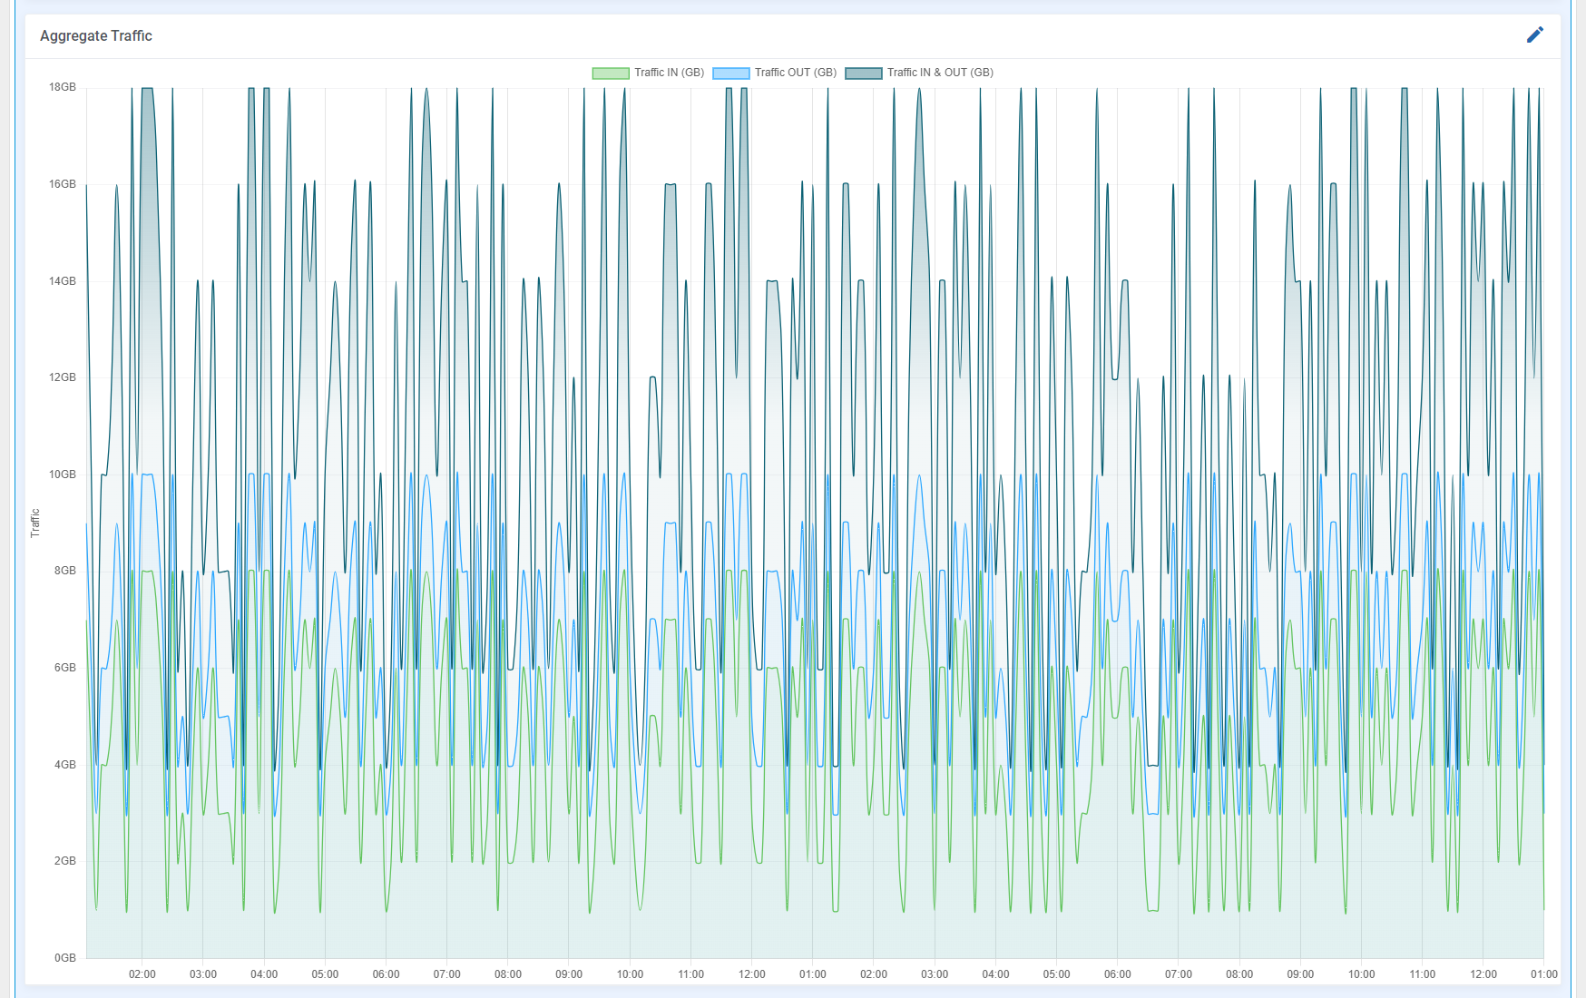The image size is (1586, 998).
Task: Click the vertical Traffic axis title
Action: 35,523
